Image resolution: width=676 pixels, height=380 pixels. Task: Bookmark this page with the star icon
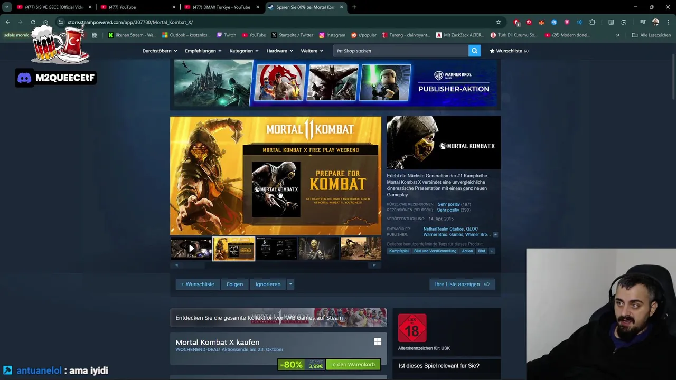(x=498, y=22)
